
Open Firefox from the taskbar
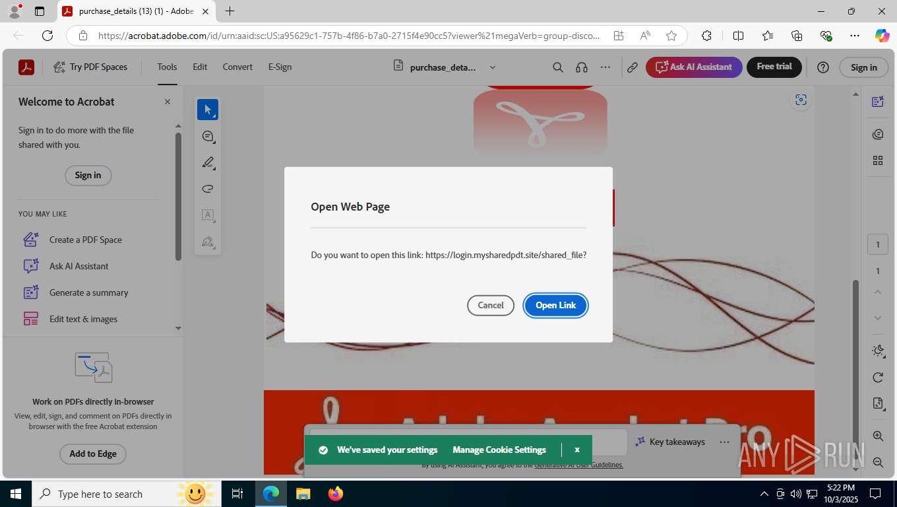pos(336,494)
